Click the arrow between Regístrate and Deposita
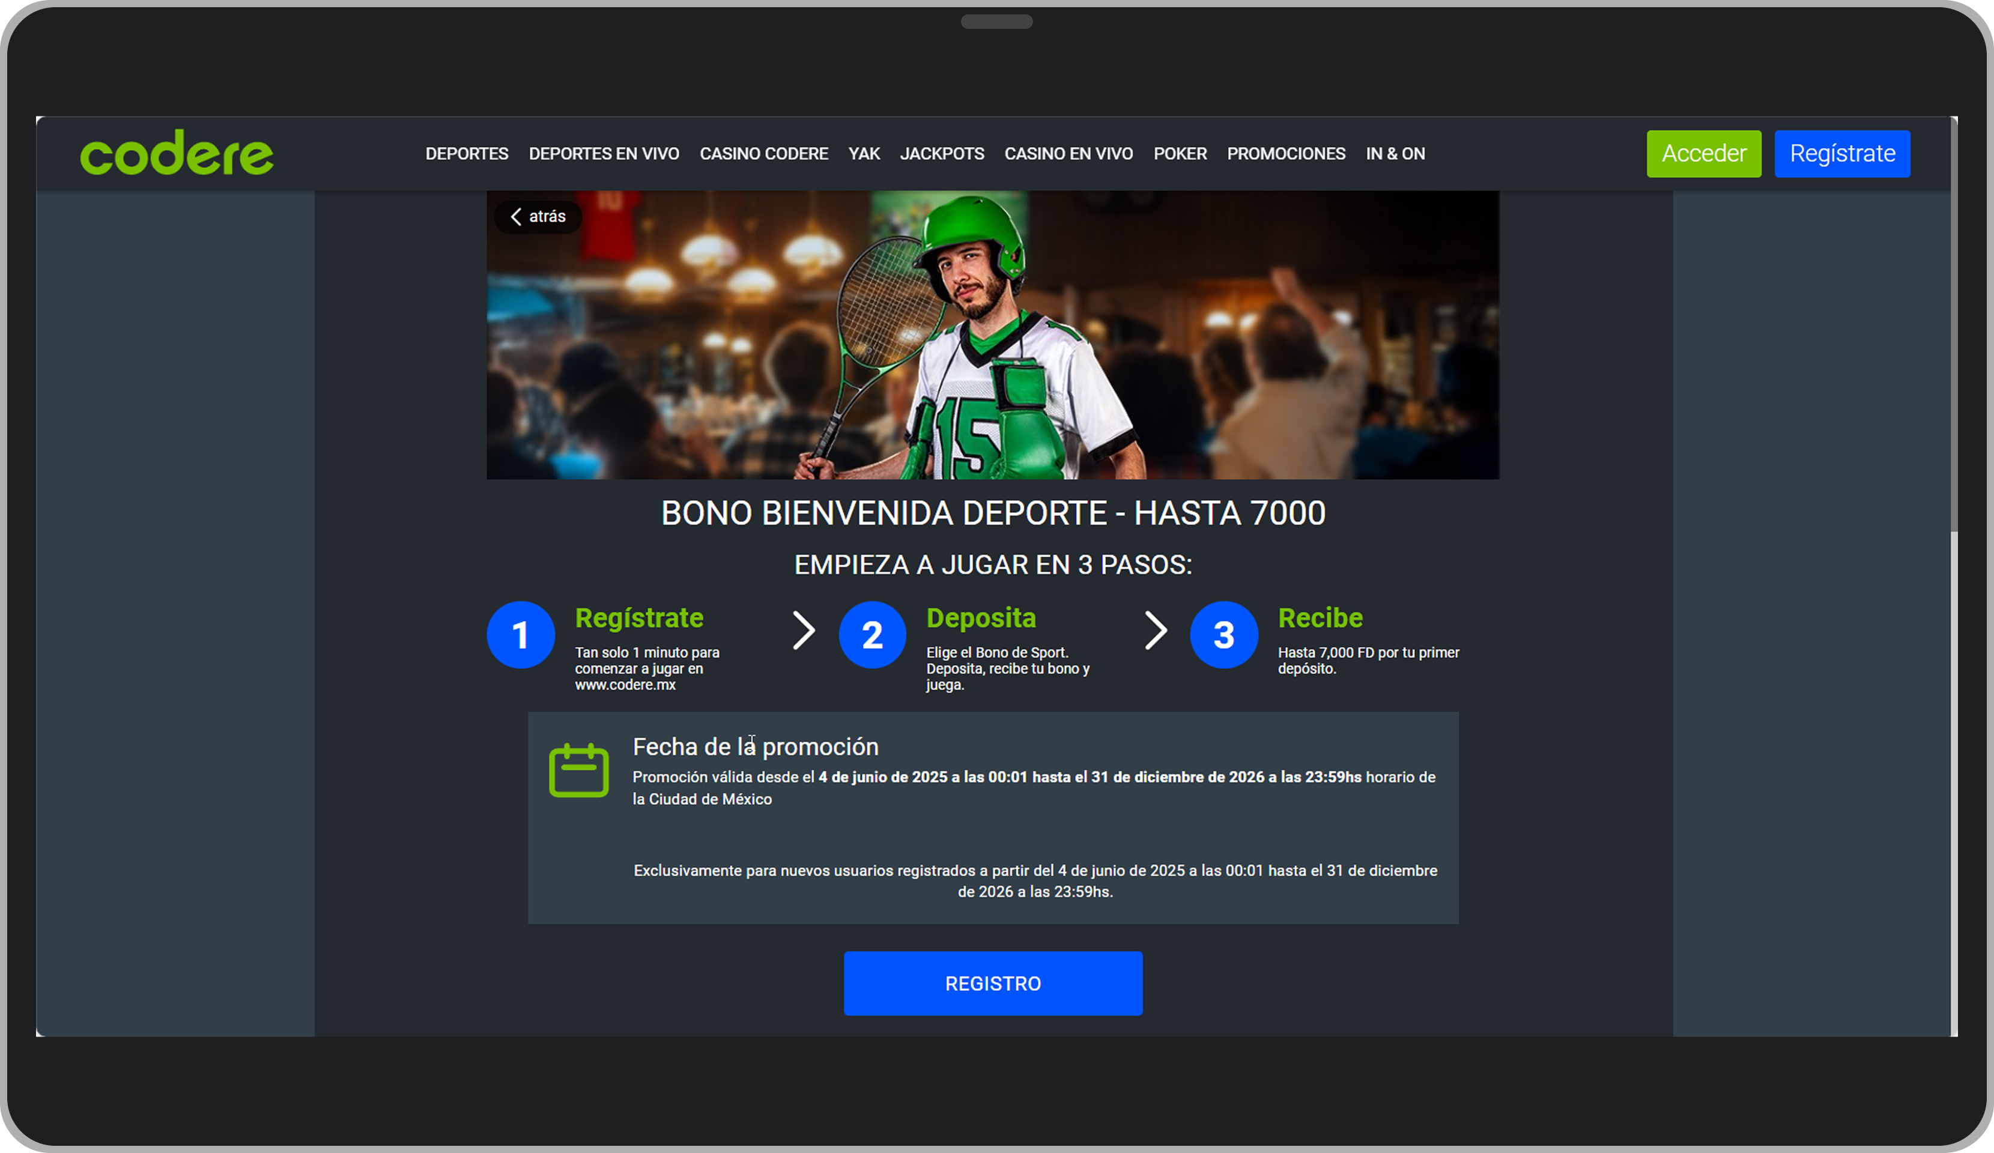Image resolution: width=1994 pixels, height=1153 pixels. coord(803,630)
